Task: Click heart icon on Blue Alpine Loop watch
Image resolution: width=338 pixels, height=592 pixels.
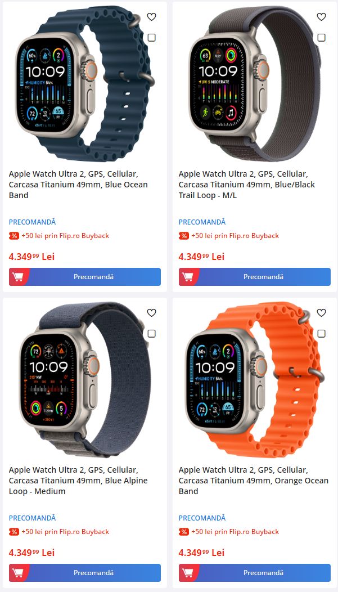Action: pos(151,313)
